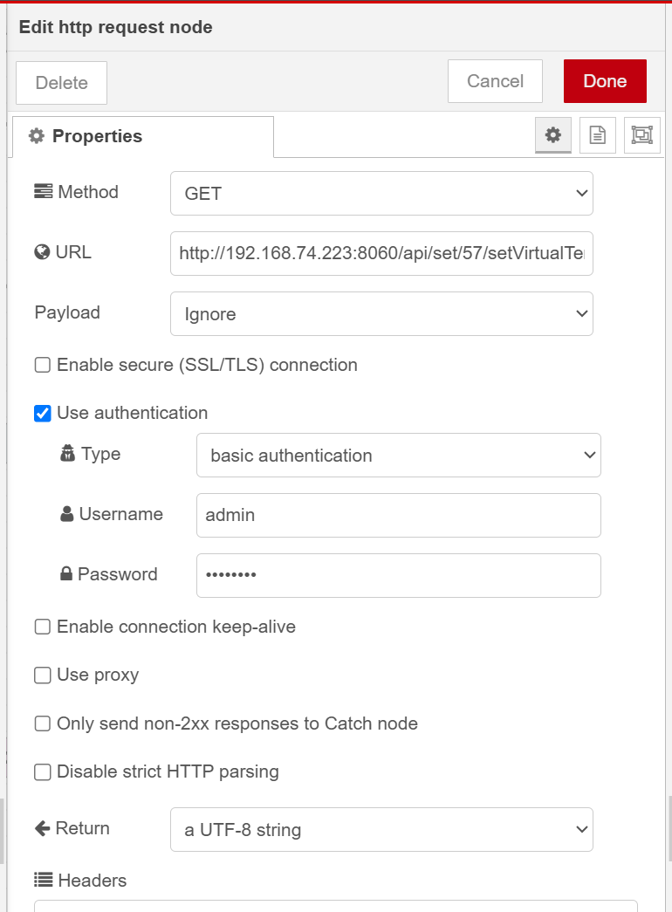
Task: Open the Method dropdown showing GET
Action: (381, 193)
